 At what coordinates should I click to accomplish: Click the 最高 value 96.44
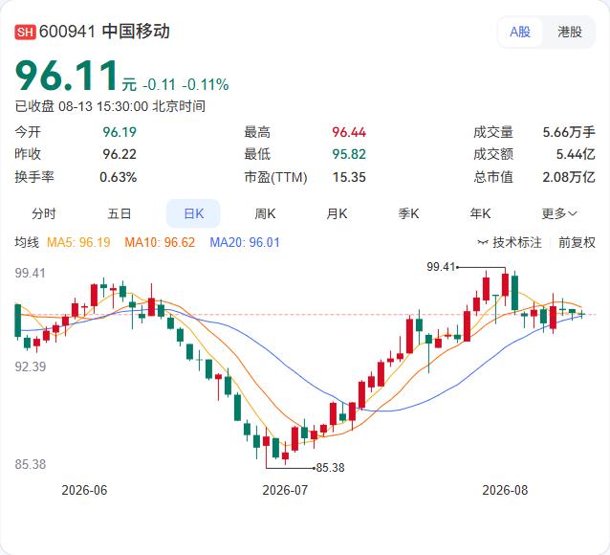pos(349,132)
